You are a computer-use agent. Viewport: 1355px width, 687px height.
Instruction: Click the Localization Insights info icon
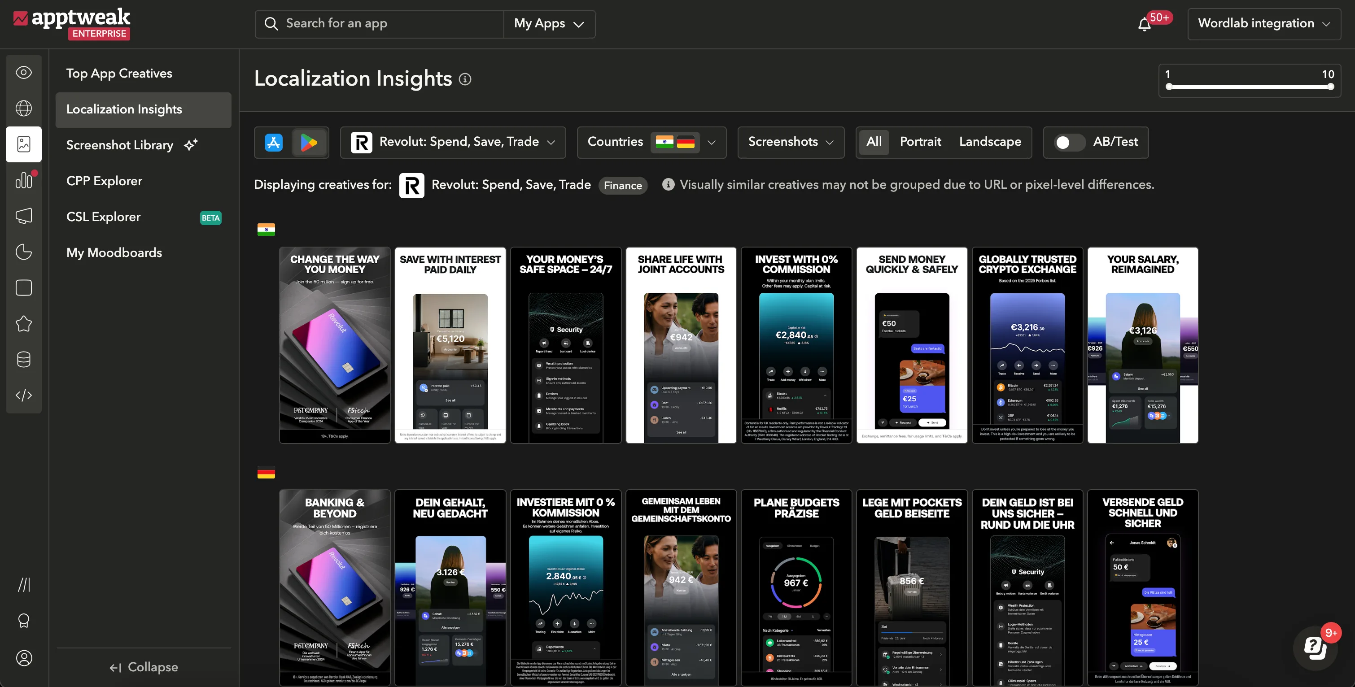pyautogui.click(x=465, y=79)
